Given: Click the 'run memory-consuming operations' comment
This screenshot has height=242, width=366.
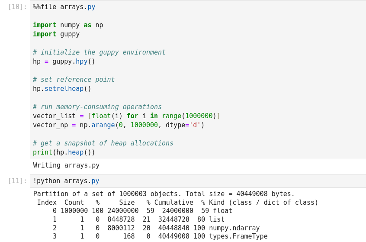Looking at the screenshot, I should (x=97, y=107).
